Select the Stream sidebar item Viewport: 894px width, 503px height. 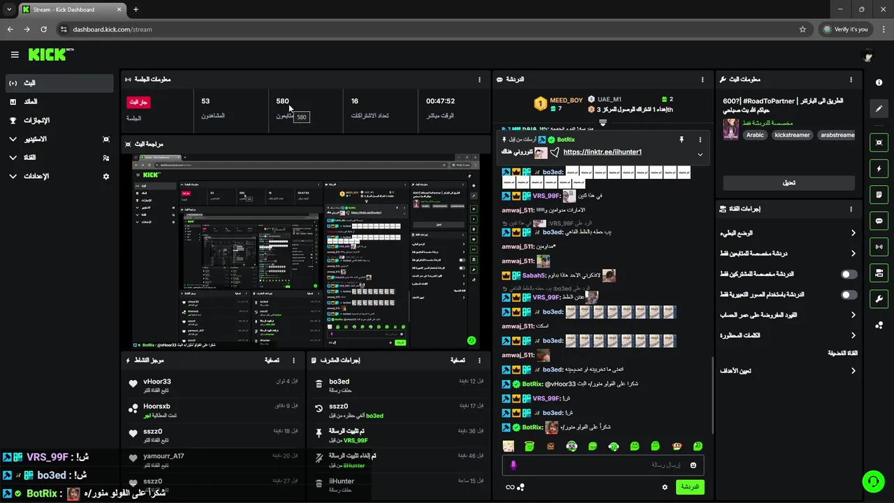point(59,83)
